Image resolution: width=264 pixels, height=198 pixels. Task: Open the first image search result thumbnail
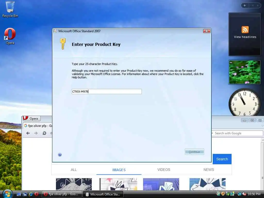pyautogui.click(x=74, y=184)
